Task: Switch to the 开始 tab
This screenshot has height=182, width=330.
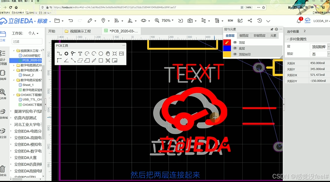Action: tap(52, 31)
